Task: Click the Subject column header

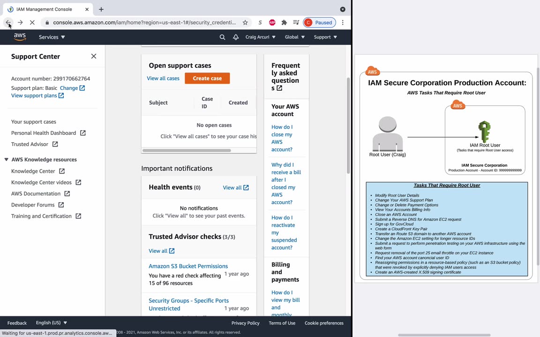Action: [158, 103]
